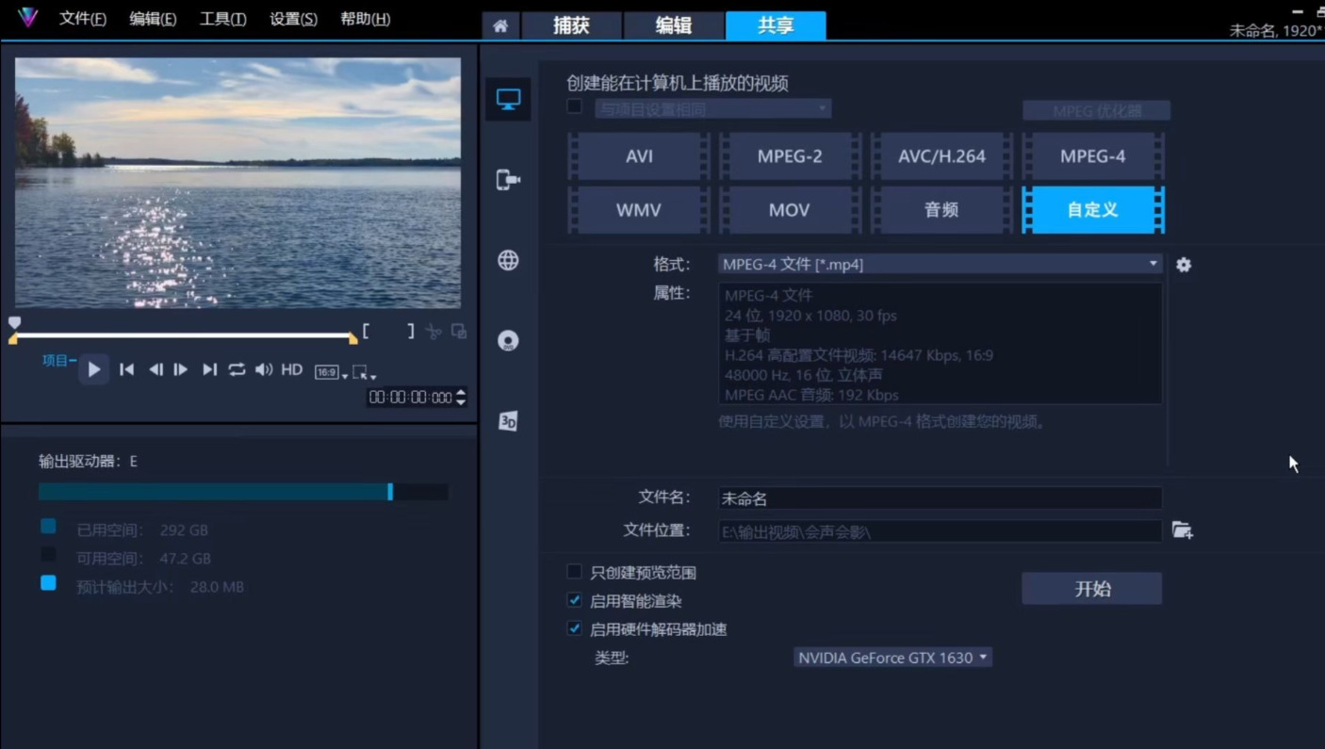Play the project preview
Viewport: 1325px width, 749px height.
click(93, 370)
